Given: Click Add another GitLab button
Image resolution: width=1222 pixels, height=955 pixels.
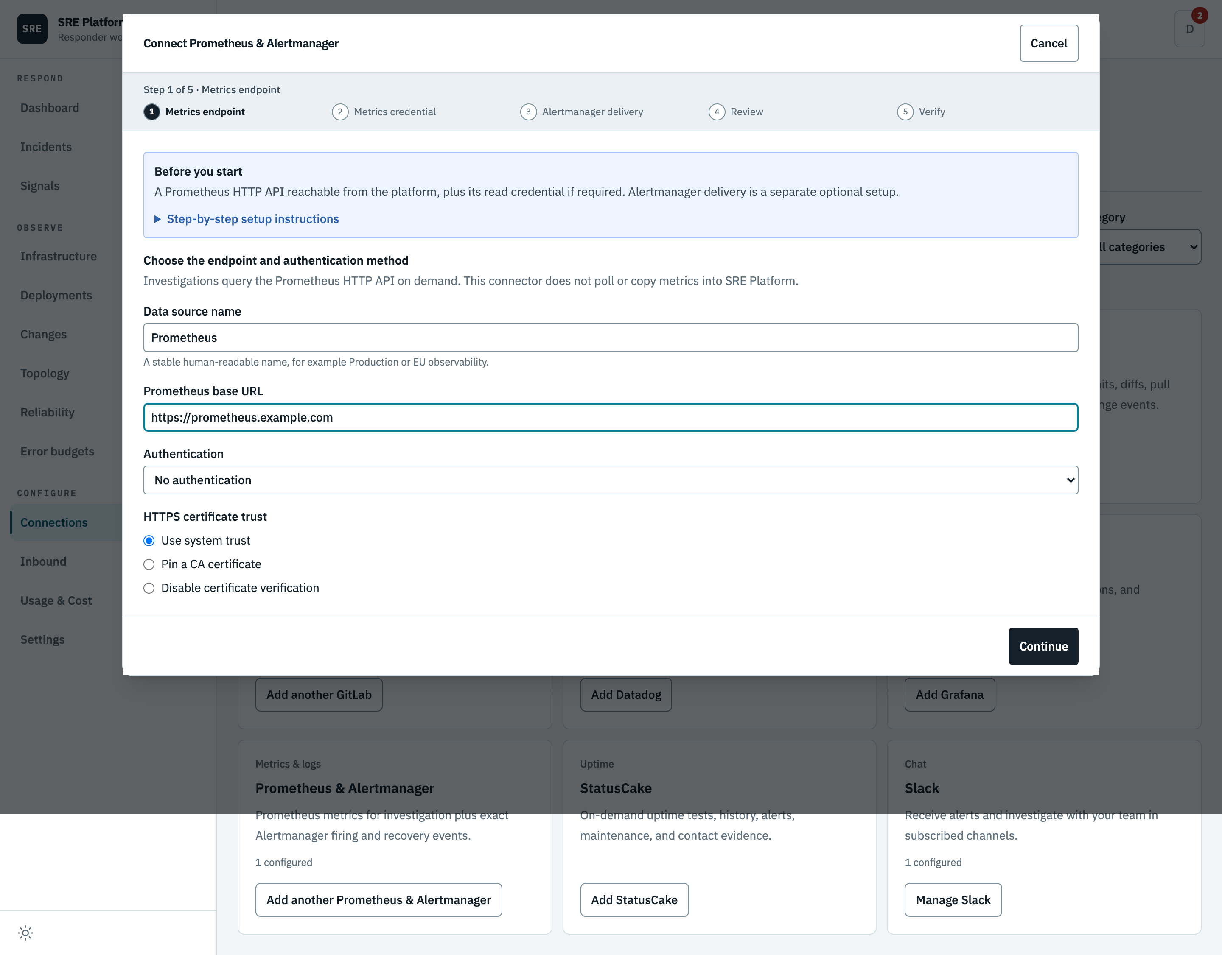Looking at the screenshot, I should point(319,695).
